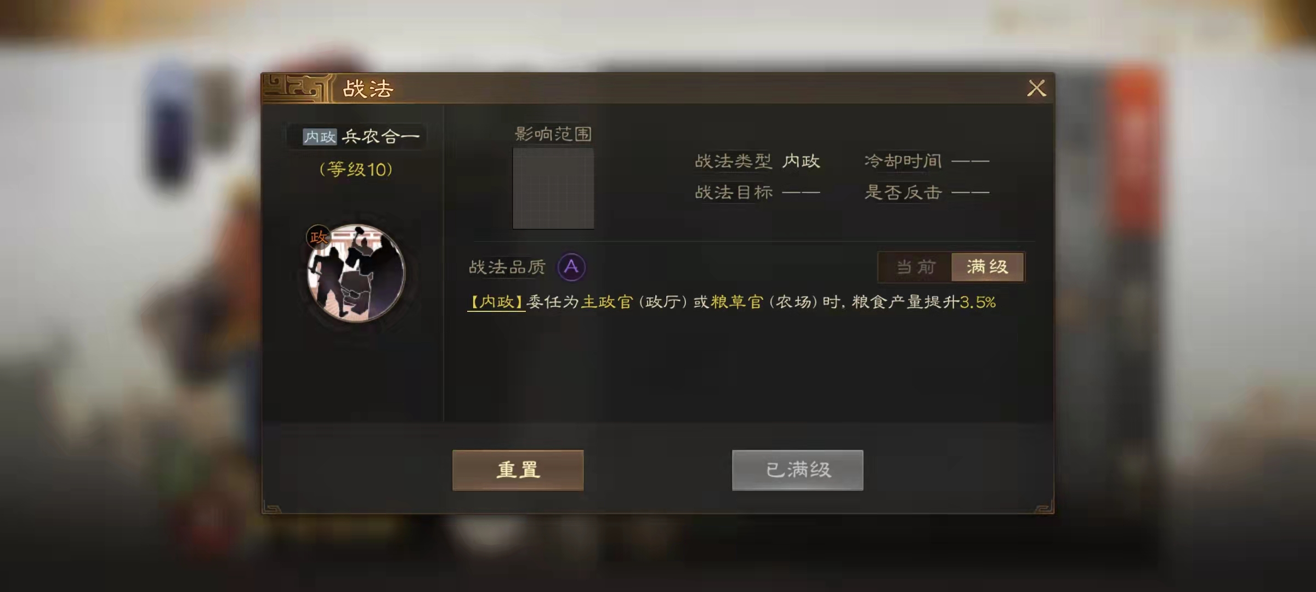
Task: Click the 影响范围 grid preview
Action: coord(553,189)
